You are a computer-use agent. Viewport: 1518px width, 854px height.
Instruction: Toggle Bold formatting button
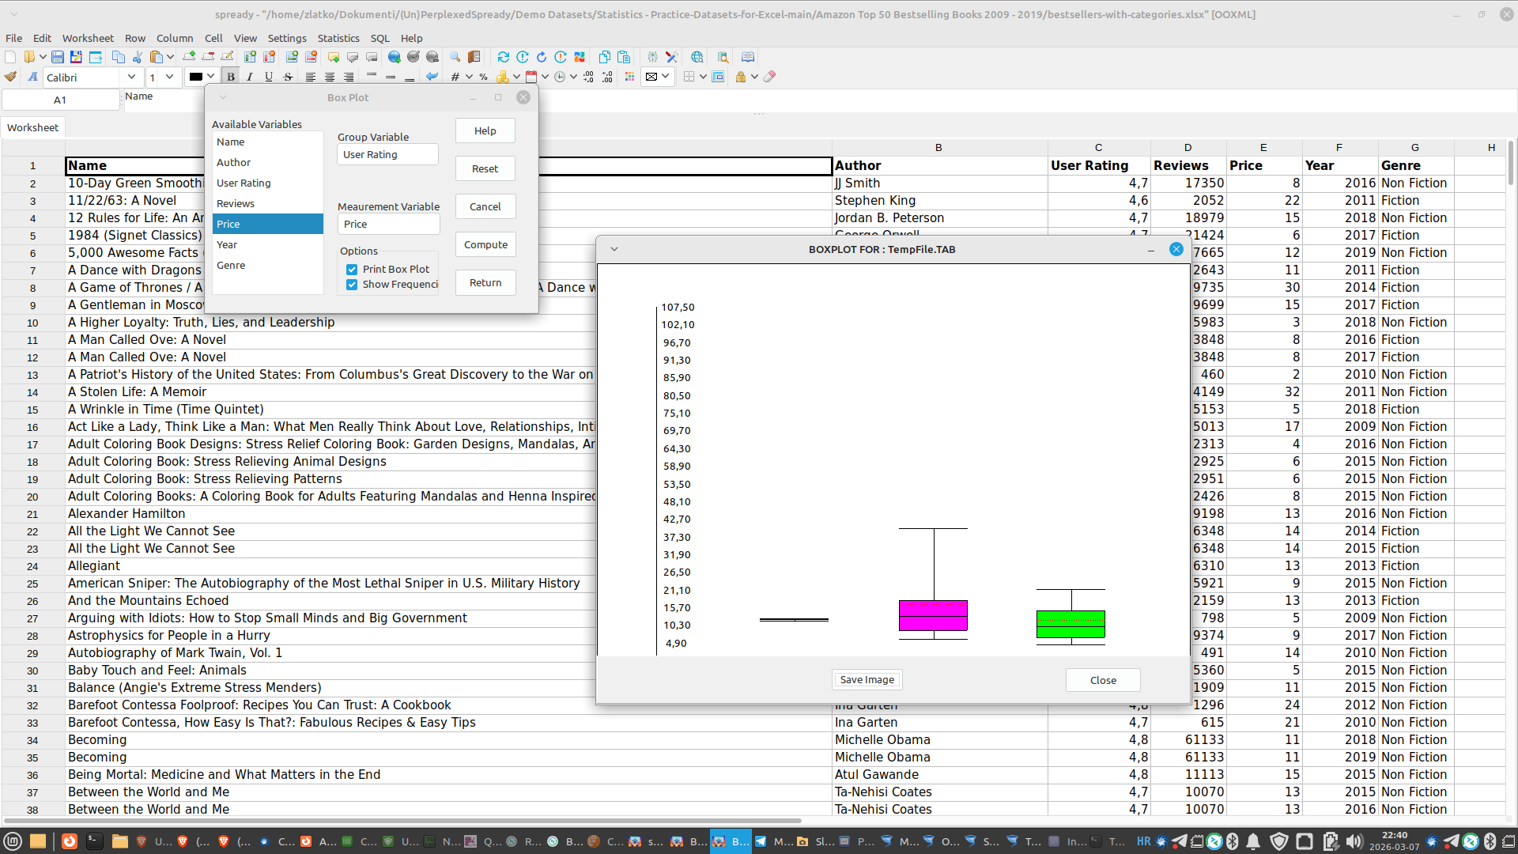click(231, 77)
